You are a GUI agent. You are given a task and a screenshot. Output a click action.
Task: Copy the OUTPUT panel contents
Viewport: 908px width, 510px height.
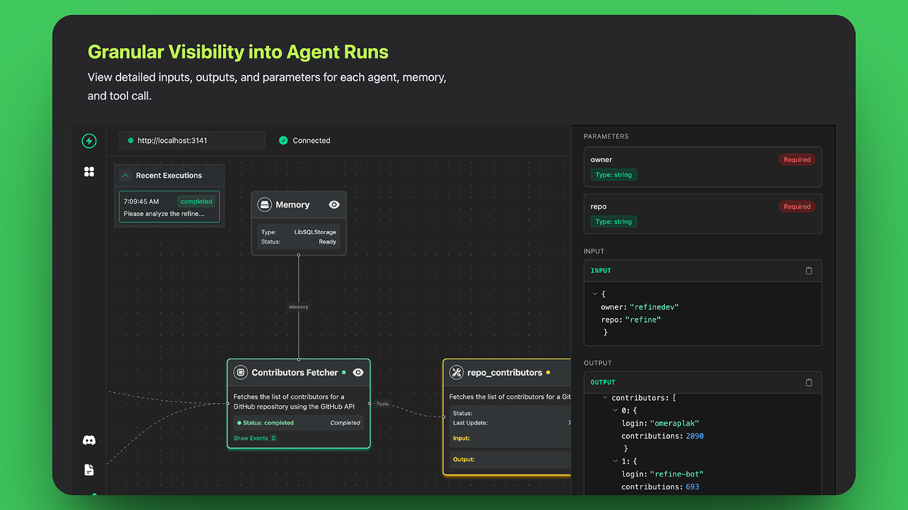pyautogui.click(x=809, y=383)
